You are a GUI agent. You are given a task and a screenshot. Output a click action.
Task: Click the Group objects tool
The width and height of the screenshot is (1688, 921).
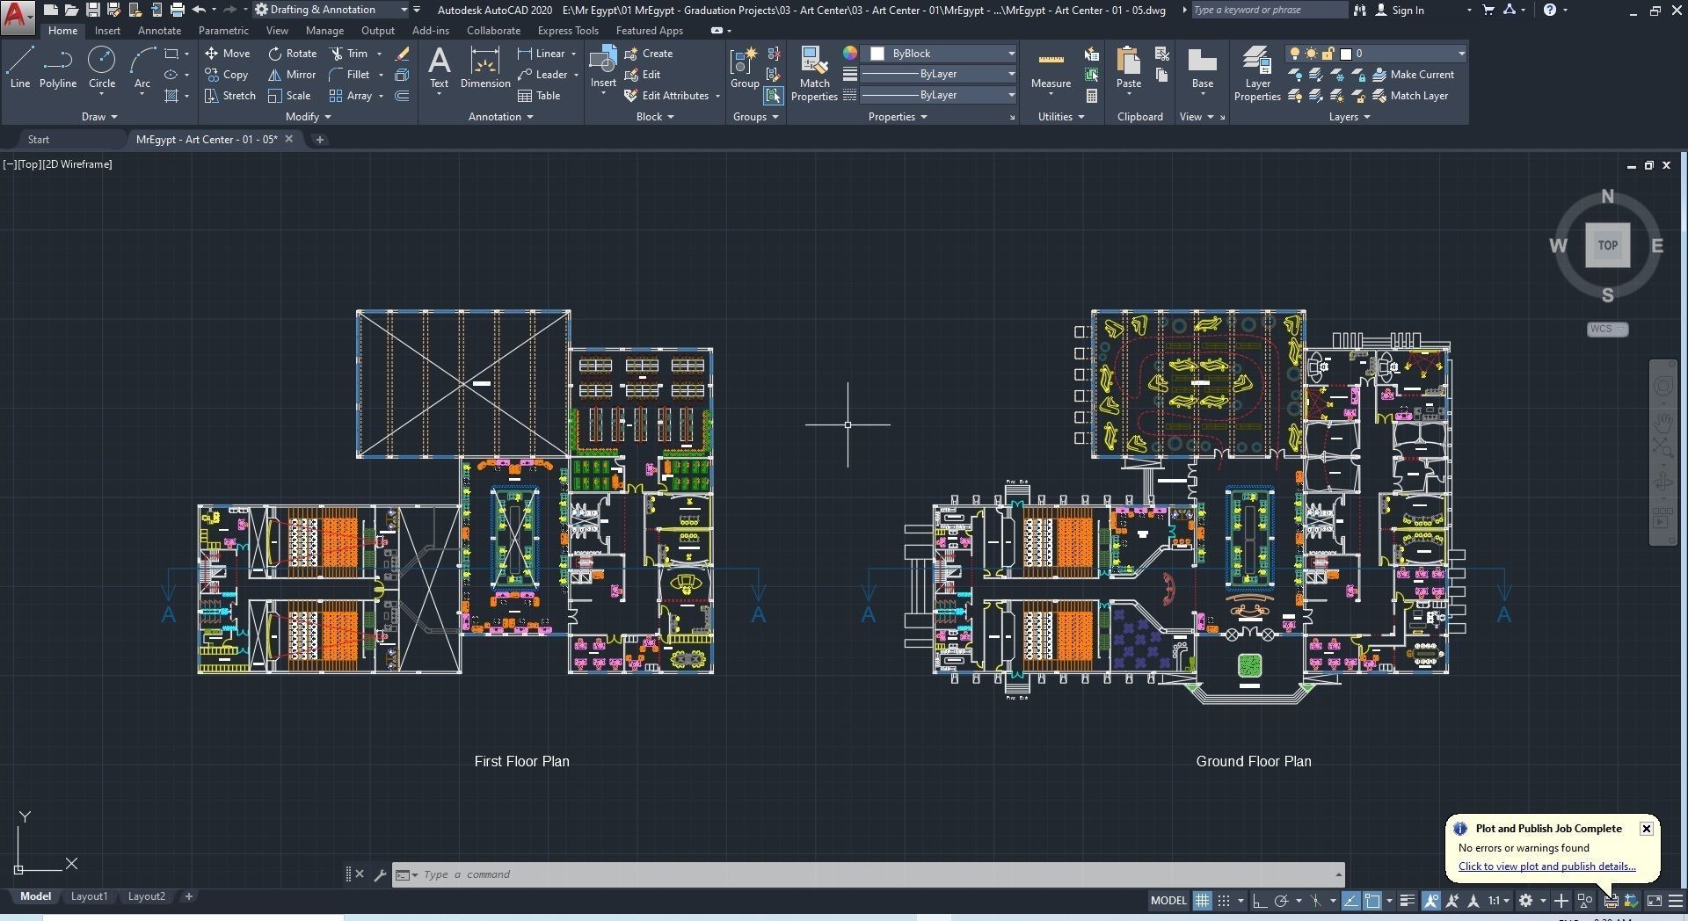click(x=745, y=68)
